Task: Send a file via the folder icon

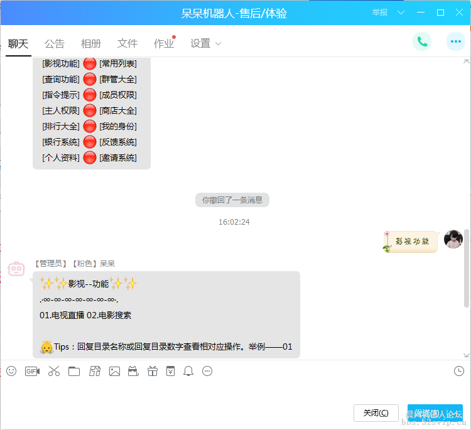Action: pyautogui.click(x=74, y=372)
